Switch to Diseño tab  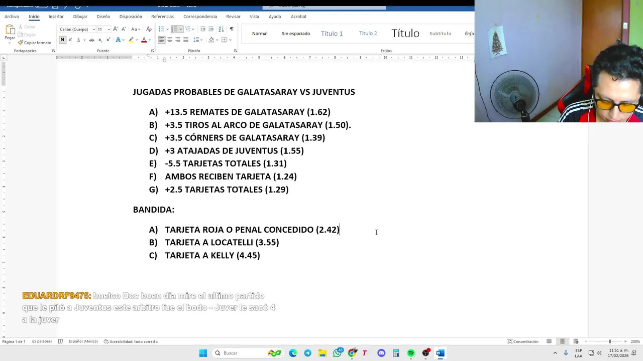tap(103, 17)
